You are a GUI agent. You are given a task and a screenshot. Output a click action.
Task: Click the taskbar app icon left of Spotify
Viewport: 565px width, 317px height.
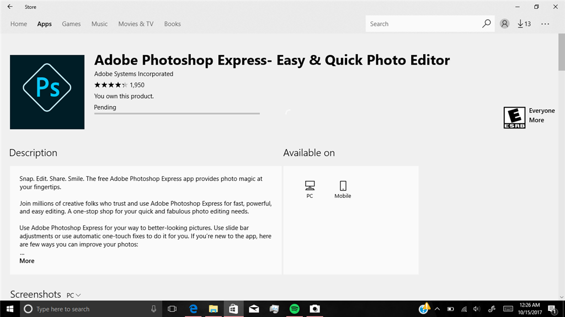[274, 309]
